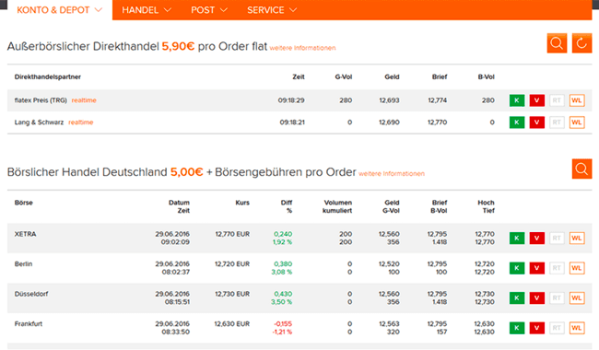The height and width of the screenshot is (350, 599).
Task: Select the Berlin exchange name
Action: tap(23, 264)
